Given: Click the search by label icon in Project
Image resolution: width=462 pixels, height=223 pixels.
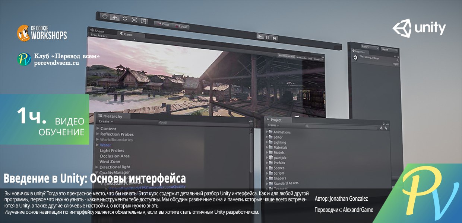Looking at the screenshot, I should [x=386, y=128].
